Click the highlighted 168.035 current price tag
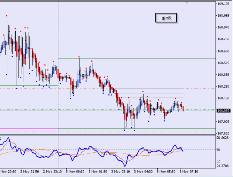The height and width of the screenshot is (177, 233). (223, 111)
